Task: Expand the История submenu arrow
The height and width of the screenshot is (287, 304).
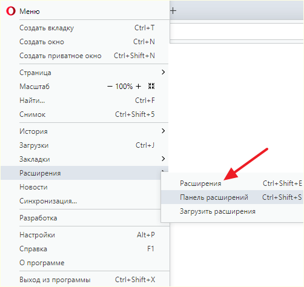Action: [x=163, y=131]
